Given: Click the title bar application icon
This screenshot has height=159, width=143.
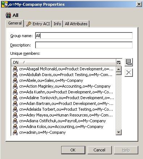Looking at the screenshot, I should pos(5,4).
